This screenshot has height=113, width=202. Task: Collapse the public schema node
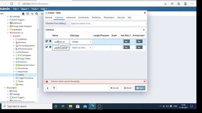coord(11,36)
